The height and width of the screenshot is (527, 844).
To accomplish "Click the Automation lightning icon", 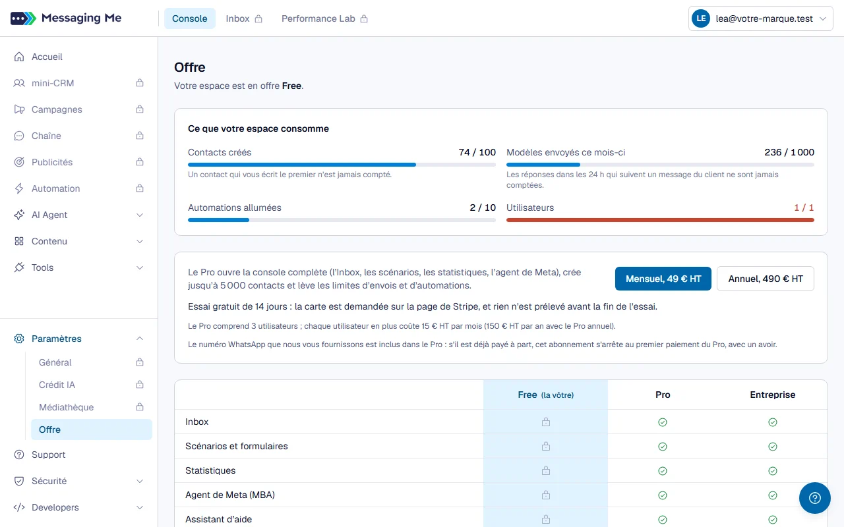I will [19, 188].
